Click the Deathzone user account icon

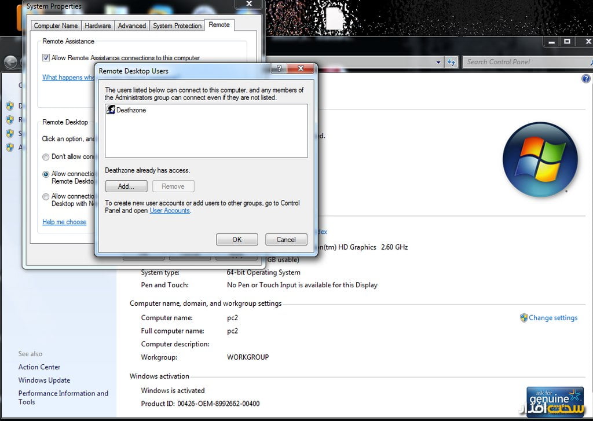[x=111, y=110]
